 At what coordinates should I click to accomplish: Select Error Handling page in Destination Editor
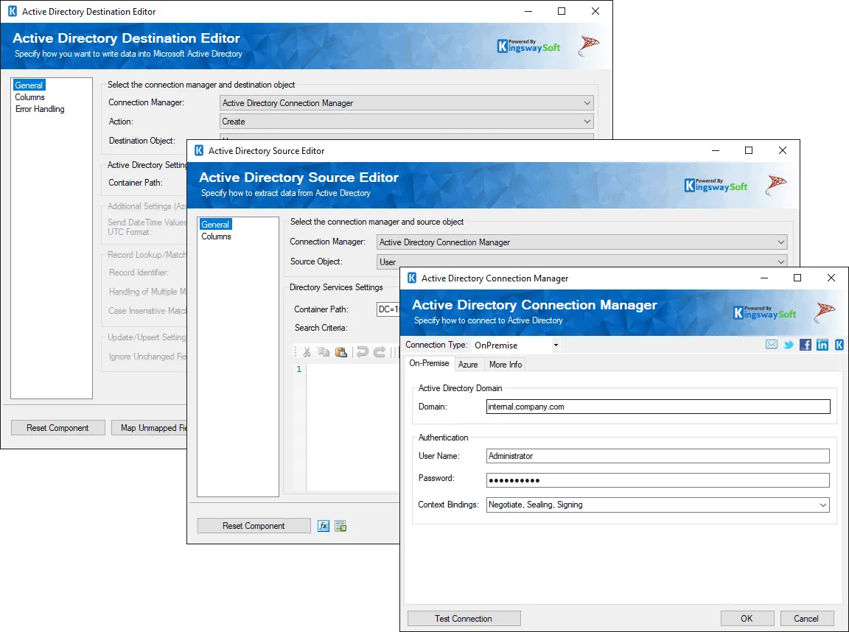point(40,109)
